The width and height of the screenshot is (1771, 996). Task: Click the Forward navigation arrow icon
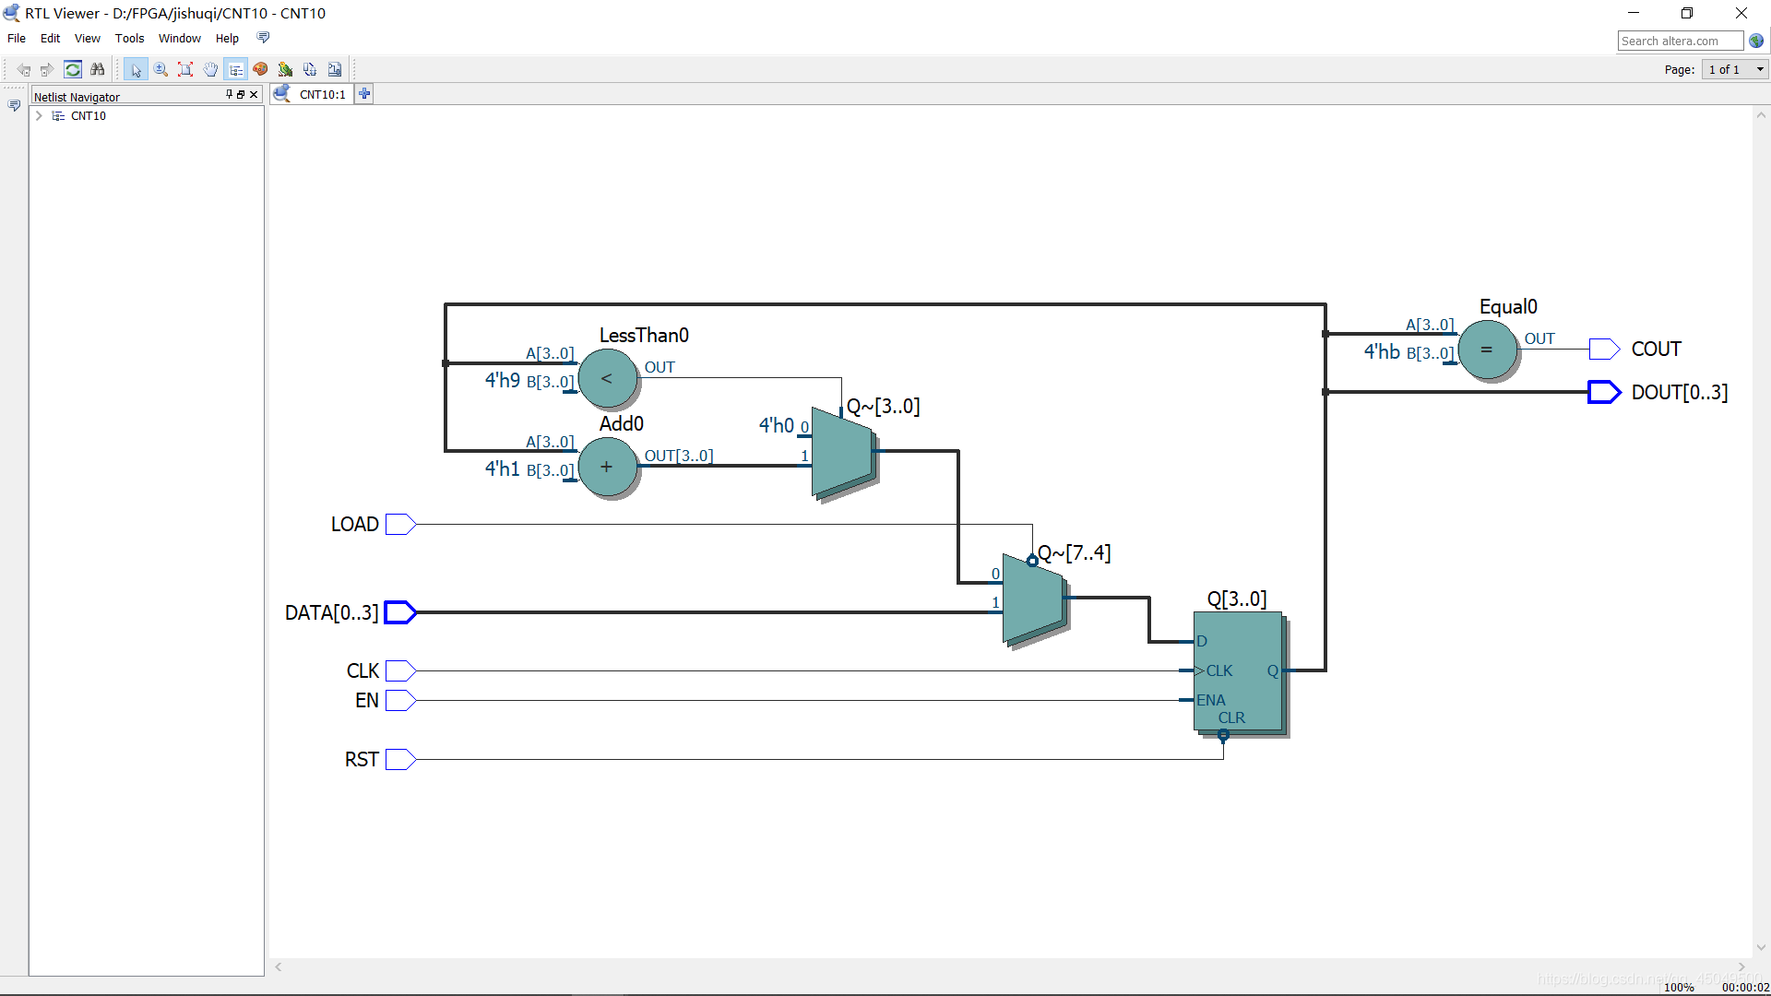[47, 69]
